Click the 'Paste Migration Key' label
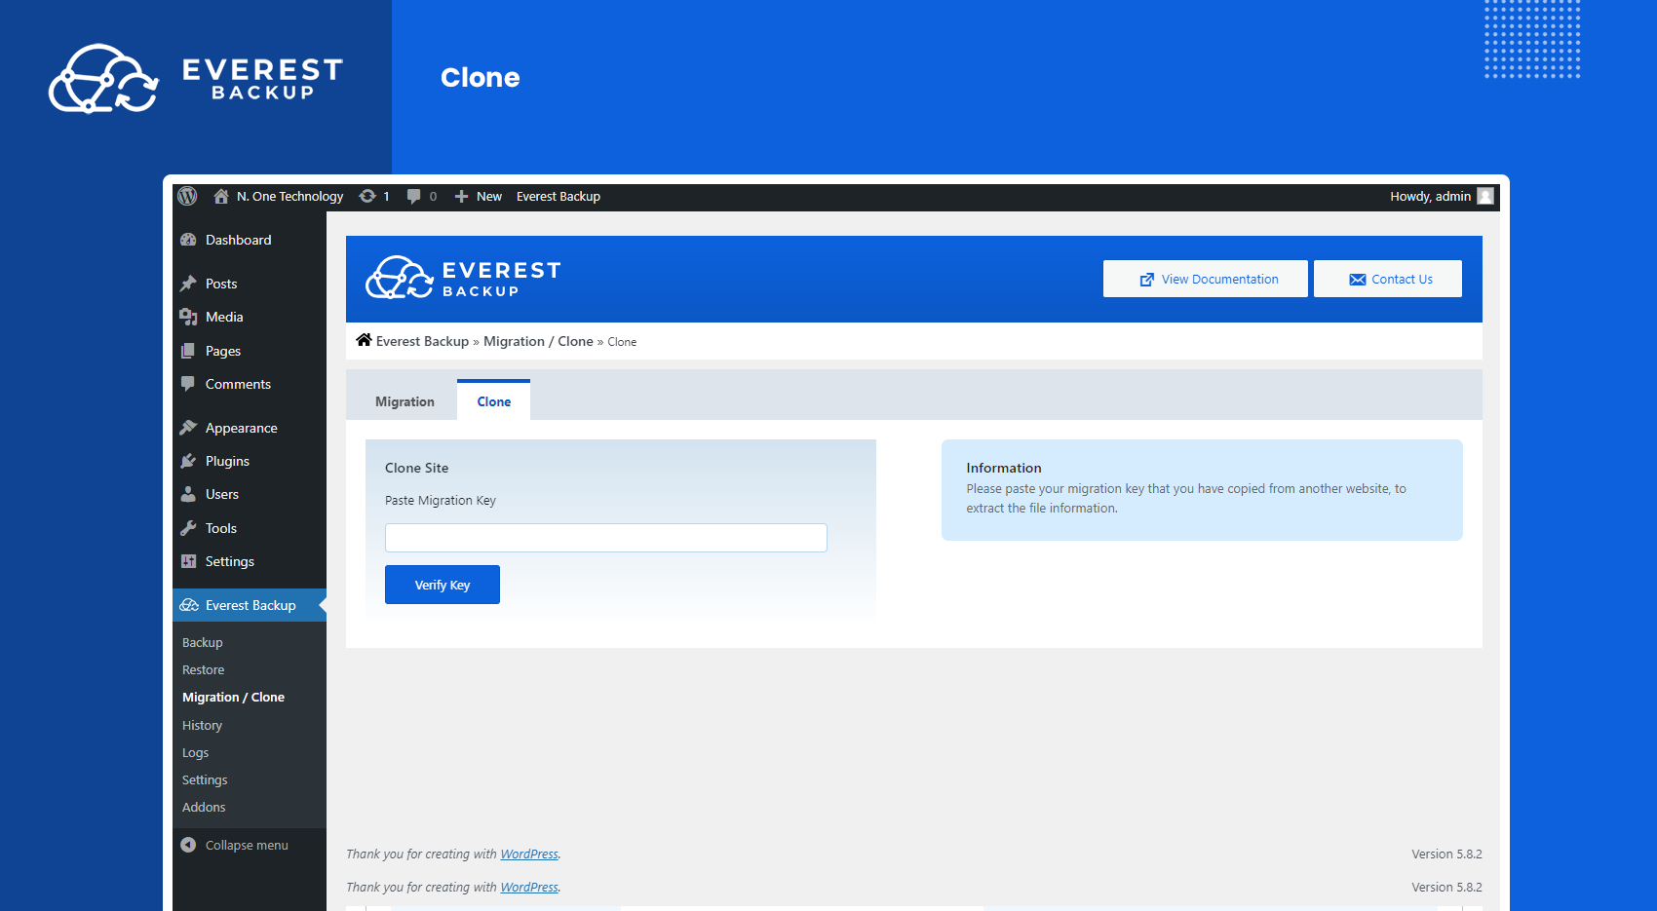Viewport: 1657px width, 911px height. (441, 500)
